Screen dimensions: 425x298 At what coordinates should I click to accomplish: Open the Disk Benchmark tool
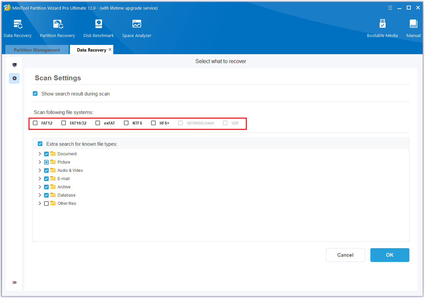click(x=99, y=28)
